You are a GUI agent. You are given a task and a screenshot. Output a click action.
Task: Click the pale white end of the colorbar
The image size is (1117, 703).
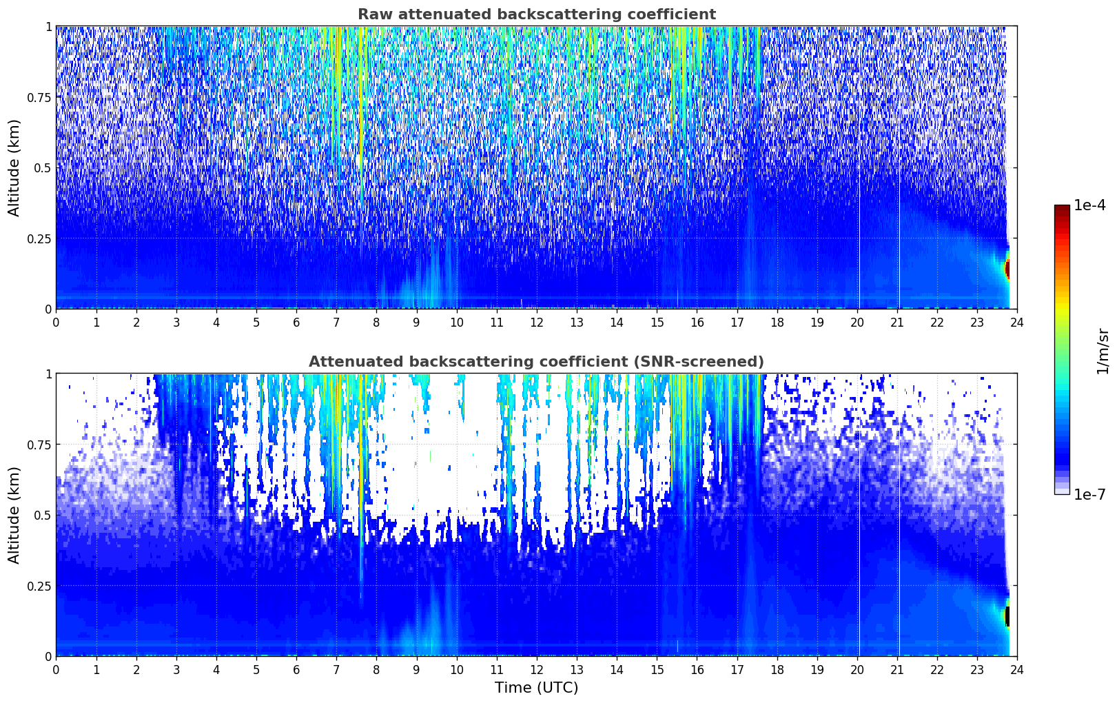pyautogui.click(x=1062, y=490)
